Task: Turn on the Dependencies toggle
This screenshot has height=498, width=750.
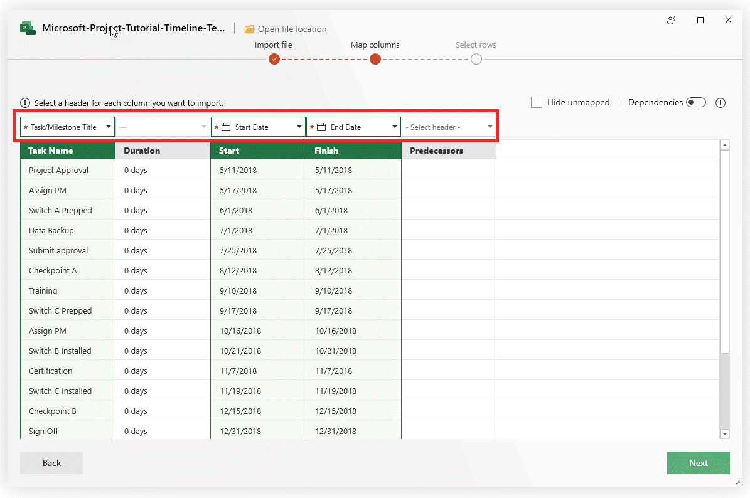Action: pos(696,101)
